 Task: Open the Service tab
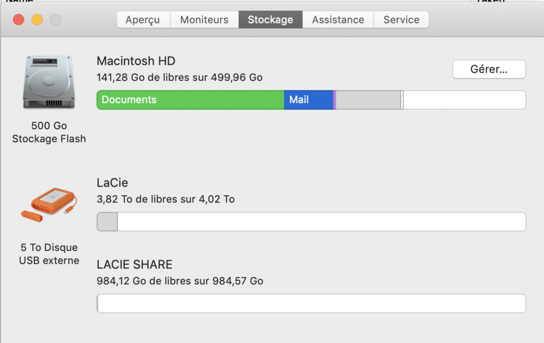(401, 20)
